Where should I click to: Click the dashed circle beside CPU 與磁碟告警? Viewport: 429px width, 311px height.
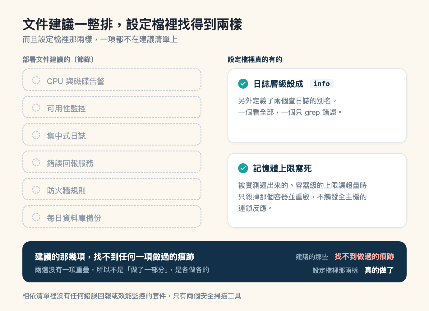point(36,80)
